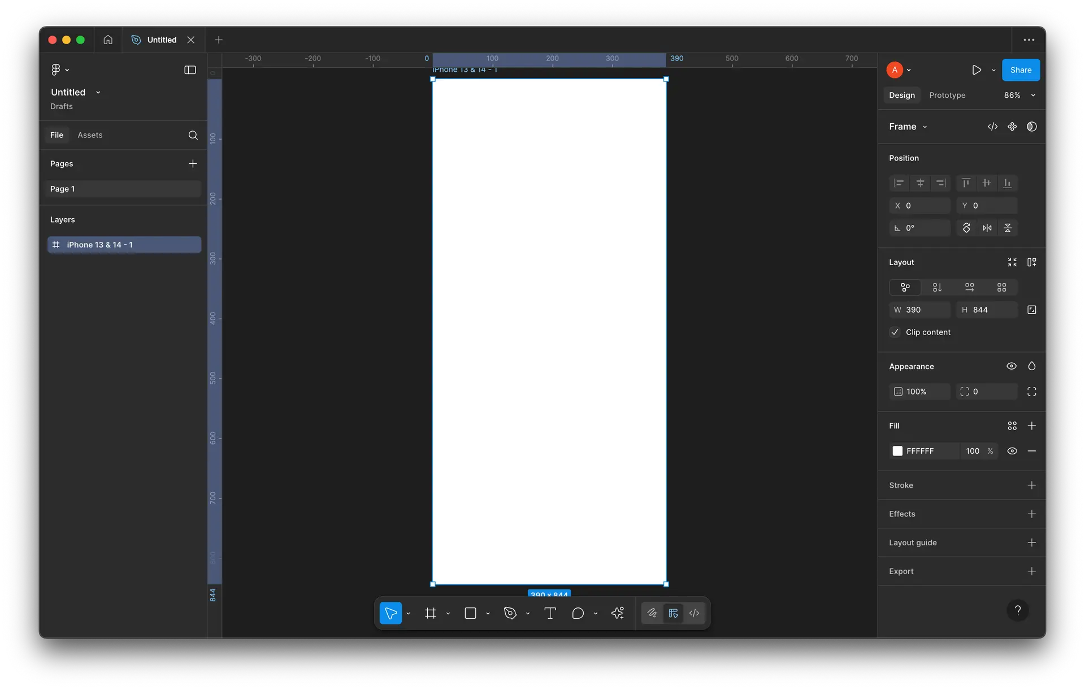Open the white fill color swatch

897,451
